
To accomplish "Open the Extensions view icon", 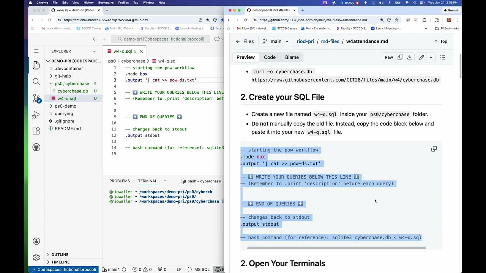I will 36,131.
